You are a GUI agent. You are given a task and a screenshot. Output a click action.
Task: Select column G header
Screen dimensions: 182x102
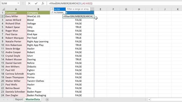pos(126,9)
